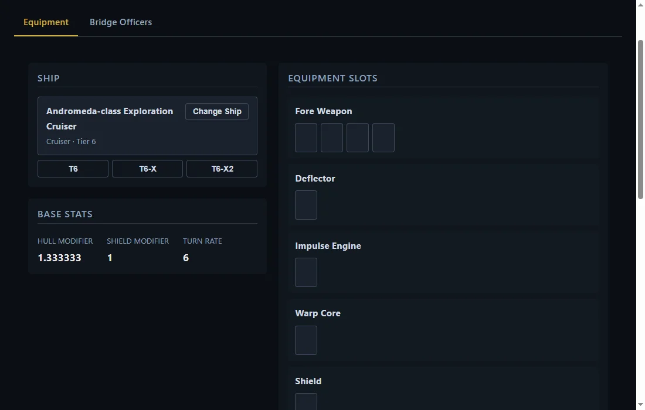The image size is (645, 410).
Task: Click the turn rate value 6
Action: click(x=185, y=258)
